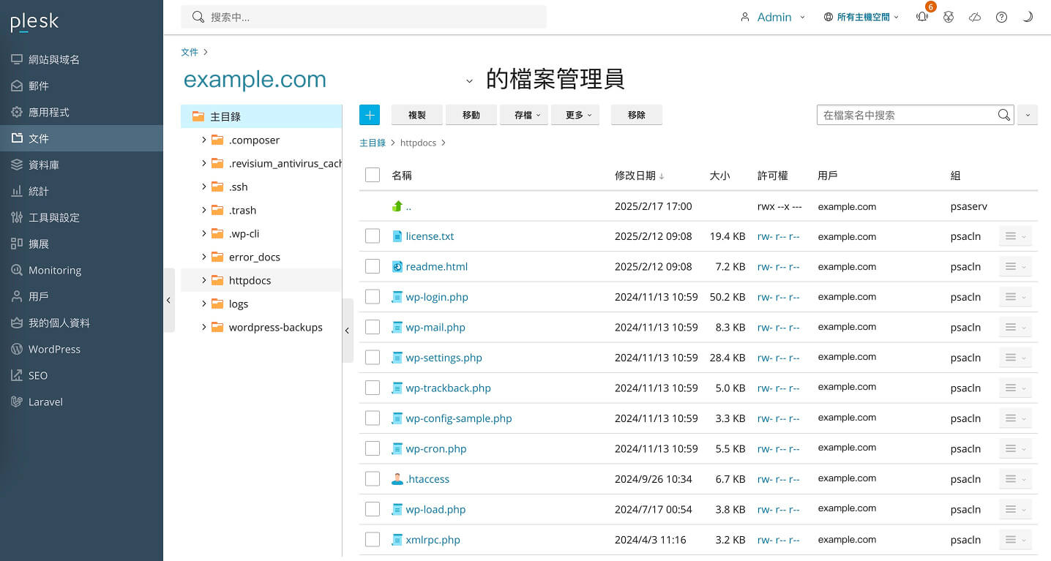Open the 更多 dropdown
The width and height of the screenshot is (1051, 561).
[x=577, y=115]
